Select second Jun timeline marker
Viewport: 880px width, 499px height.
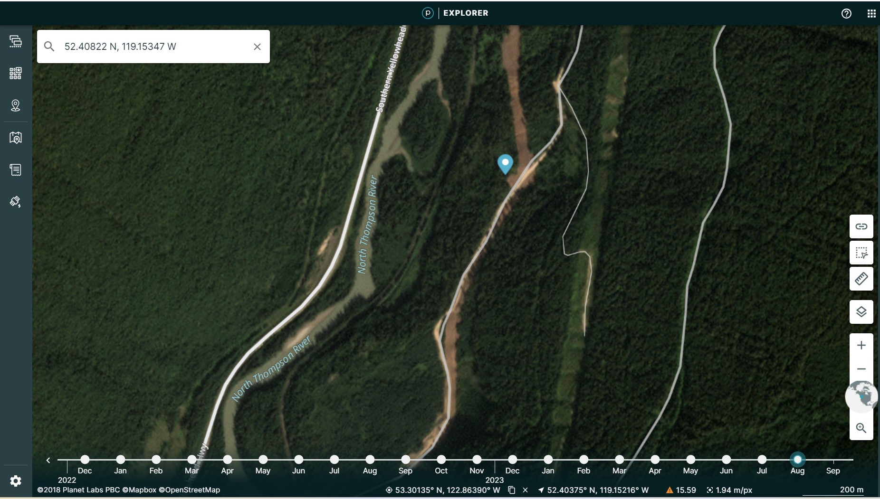coord(726,460)
